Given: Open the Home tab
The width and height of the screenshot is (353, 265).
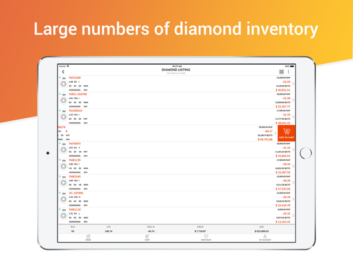Looking at the screenshot, I should pyautogui.click(x=88, y=237).
